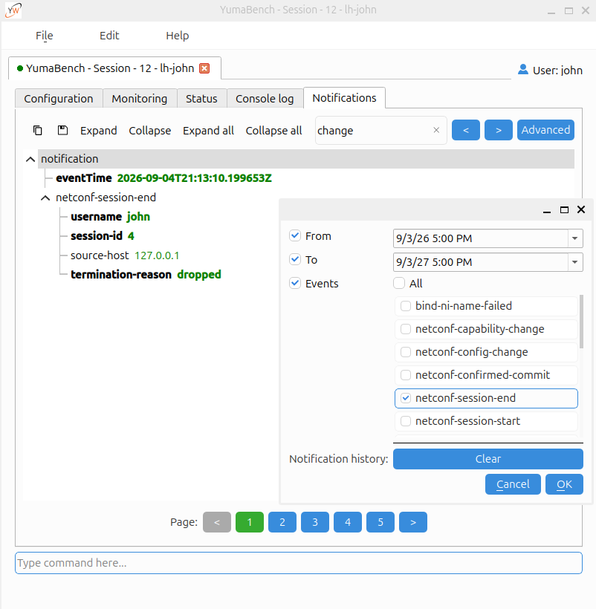
Task: Enable the bind-ni-name-failed event
Action: coord(406,306)
